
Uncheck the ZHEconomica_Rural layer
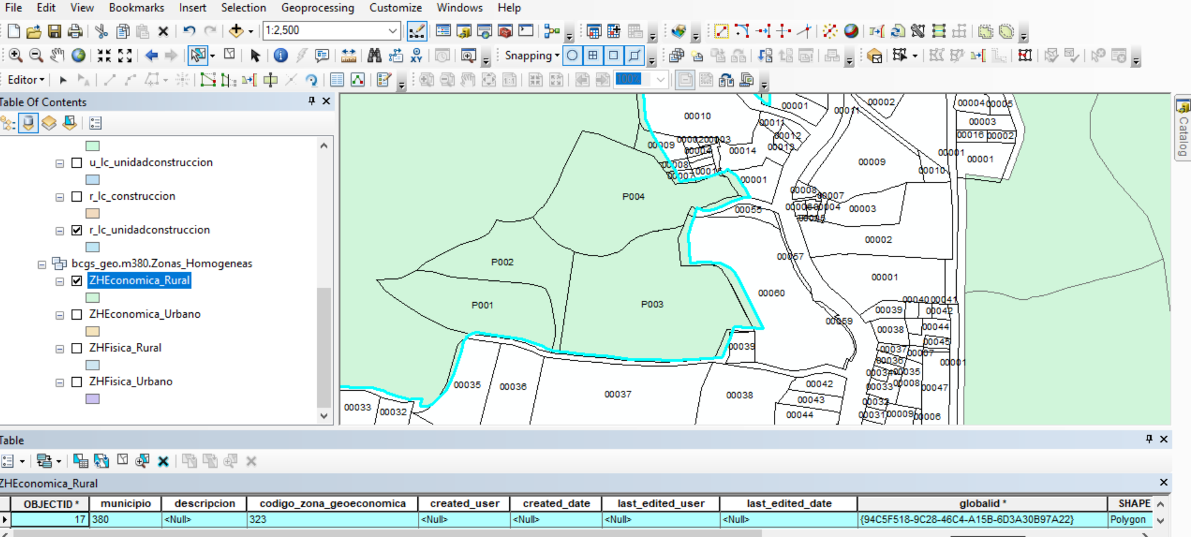(77, 281)
